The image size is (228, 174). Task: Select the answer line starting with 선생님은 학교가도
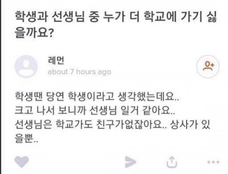113,125
